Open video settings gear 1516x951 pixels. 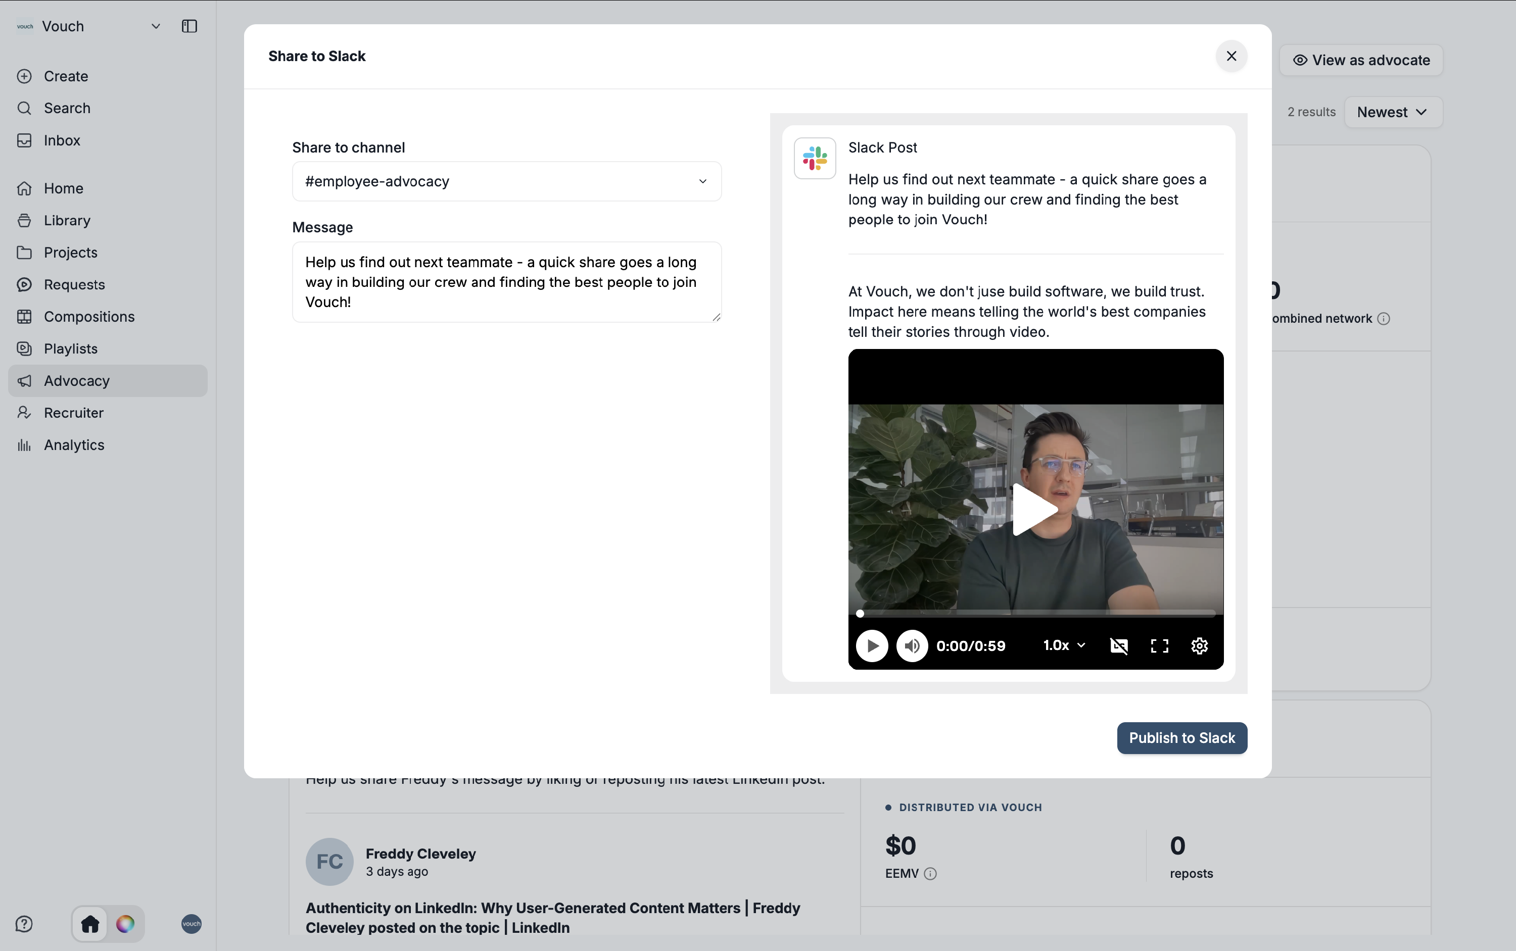point(1200,646)
